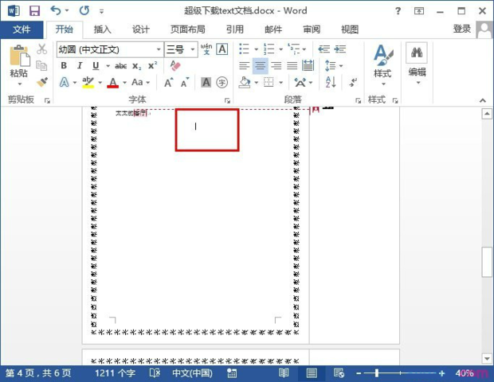Click the borders button
The height and width of the screenshot is (382, 494).
[x=269, y=83]
